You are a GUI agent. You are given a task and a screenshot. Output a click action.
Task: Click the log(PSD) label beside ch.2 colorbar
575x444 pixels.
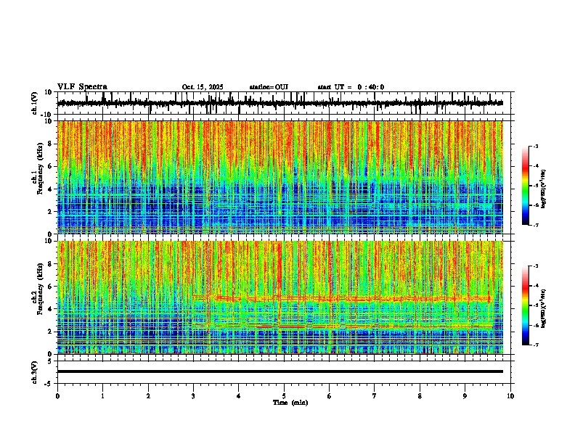[544, 308]
